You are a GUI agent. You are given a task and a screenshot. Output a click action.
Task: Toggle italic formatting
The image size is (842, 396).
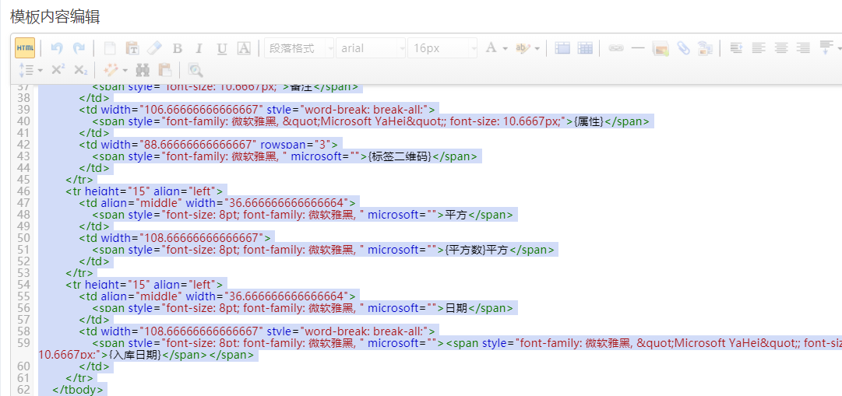199,48
